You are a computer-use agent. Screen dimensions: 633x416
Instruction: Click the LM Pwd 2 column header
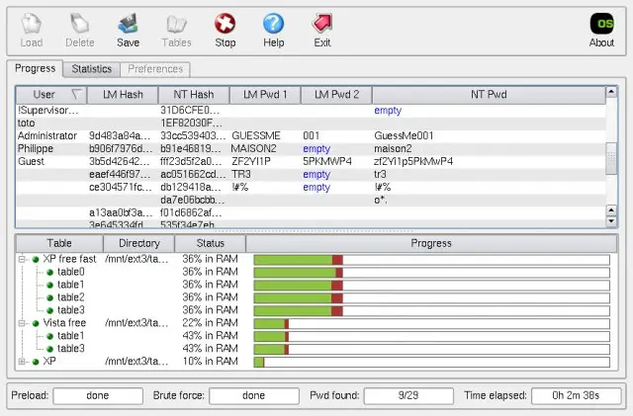pyautogui.click(x=336, y=95)
